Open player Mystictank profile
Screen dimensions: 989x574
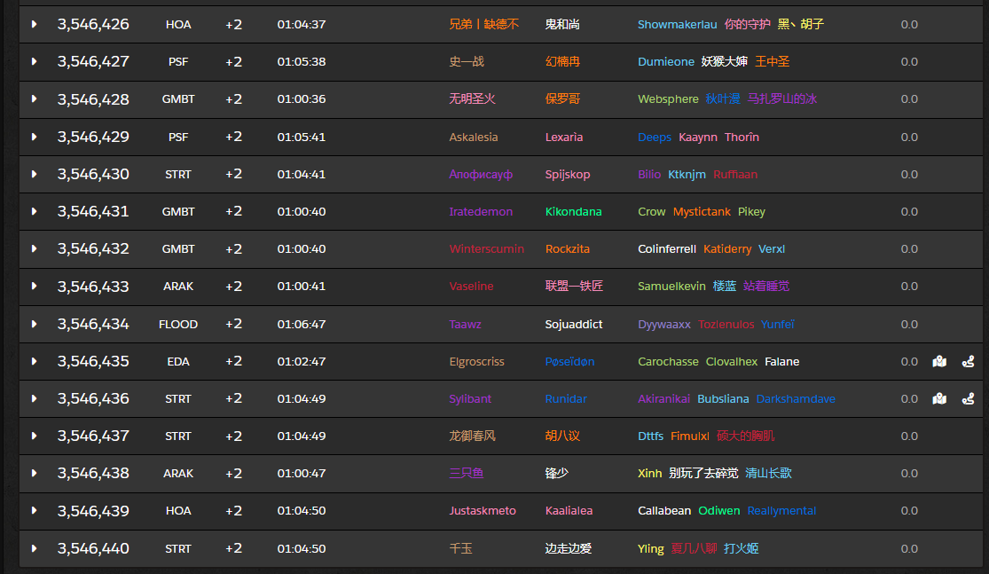pyautogui.click(x=702, y=211)
